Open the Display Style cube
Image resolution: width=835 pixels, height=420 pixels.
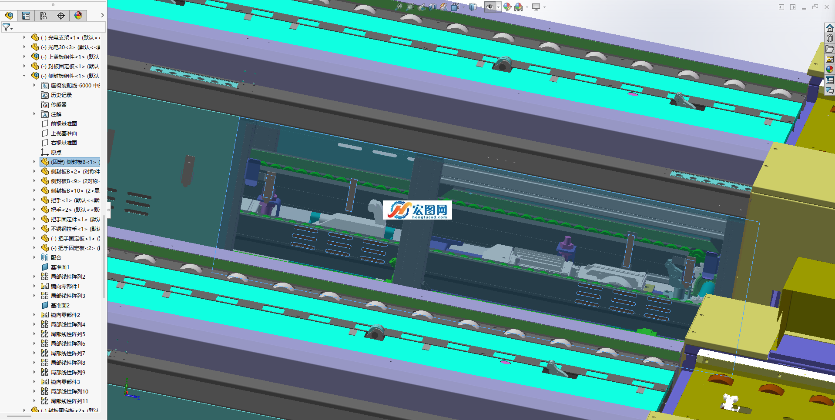tap(473, 7)
